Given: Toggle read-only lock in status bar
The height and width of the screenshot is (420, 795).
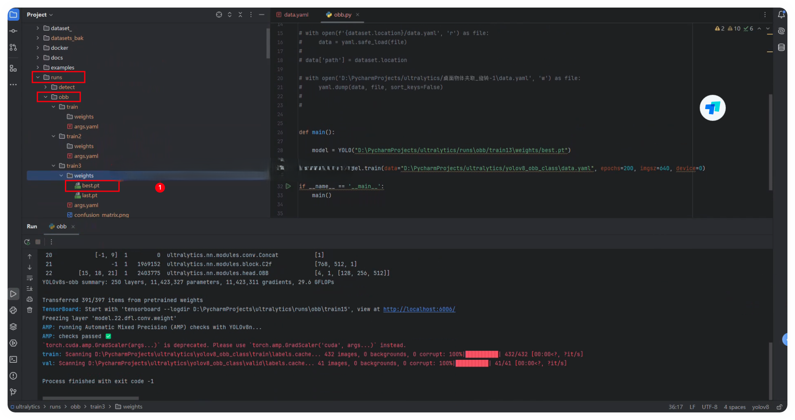Looking at the screenshot, I should point(779,407).
